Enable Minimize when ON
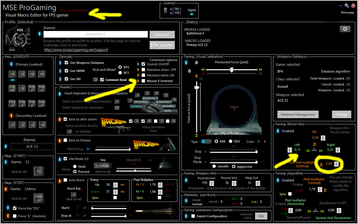 (x=143, y=75)
